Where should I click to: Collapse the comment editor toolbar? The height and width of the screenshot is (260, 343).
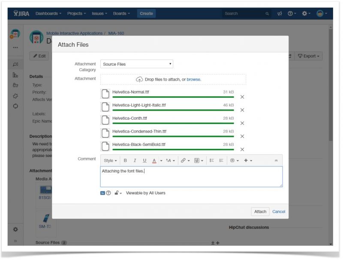point(276,160)
